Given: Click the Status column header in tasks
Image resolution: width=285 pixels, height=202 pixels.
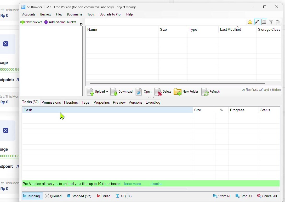Looking at the screenshot, I should [269, 110].
